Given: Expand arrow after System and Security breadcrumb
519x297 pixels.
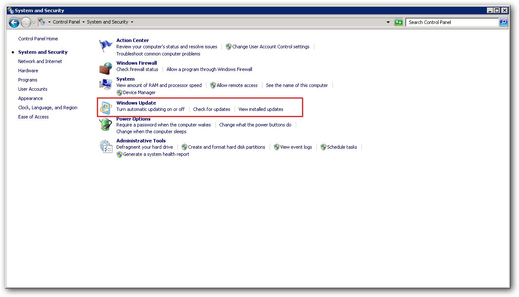Looking at the screenshot, I should [x=132, y=22].
